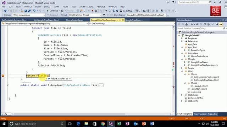The height and width of the screenshot is (127, 227).
Task: Open the Stack Frame dropdown
Action: [146, 15]
